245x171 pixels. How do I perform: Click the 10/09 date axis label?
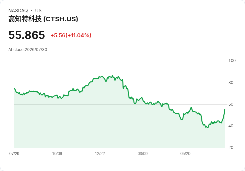pos(57,153)
